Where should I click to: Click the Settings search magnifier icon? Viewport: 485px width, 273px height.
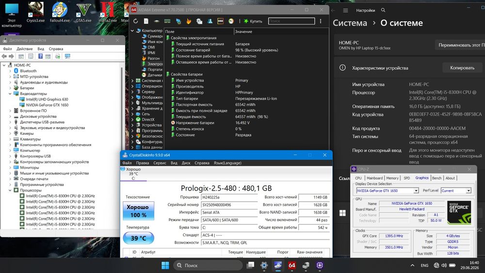383,10
